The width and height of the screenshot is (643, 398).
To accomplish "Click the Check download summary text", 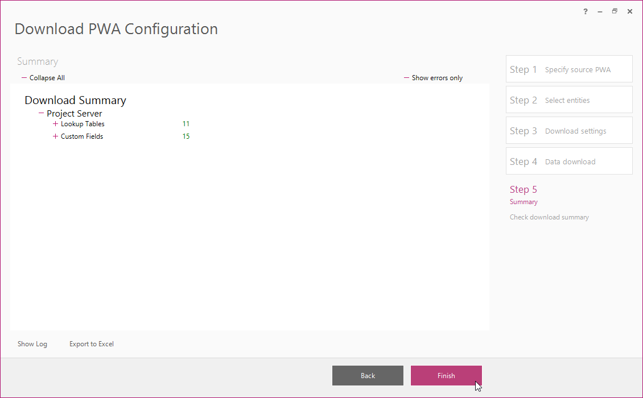I will click(549, 217).
